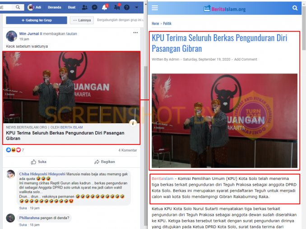Viewport: 306px width, 229px height.
Task: Open shared link title KPU Terima Seluruh Berkas
Action: pyautogui.click(x=65, y=135)
